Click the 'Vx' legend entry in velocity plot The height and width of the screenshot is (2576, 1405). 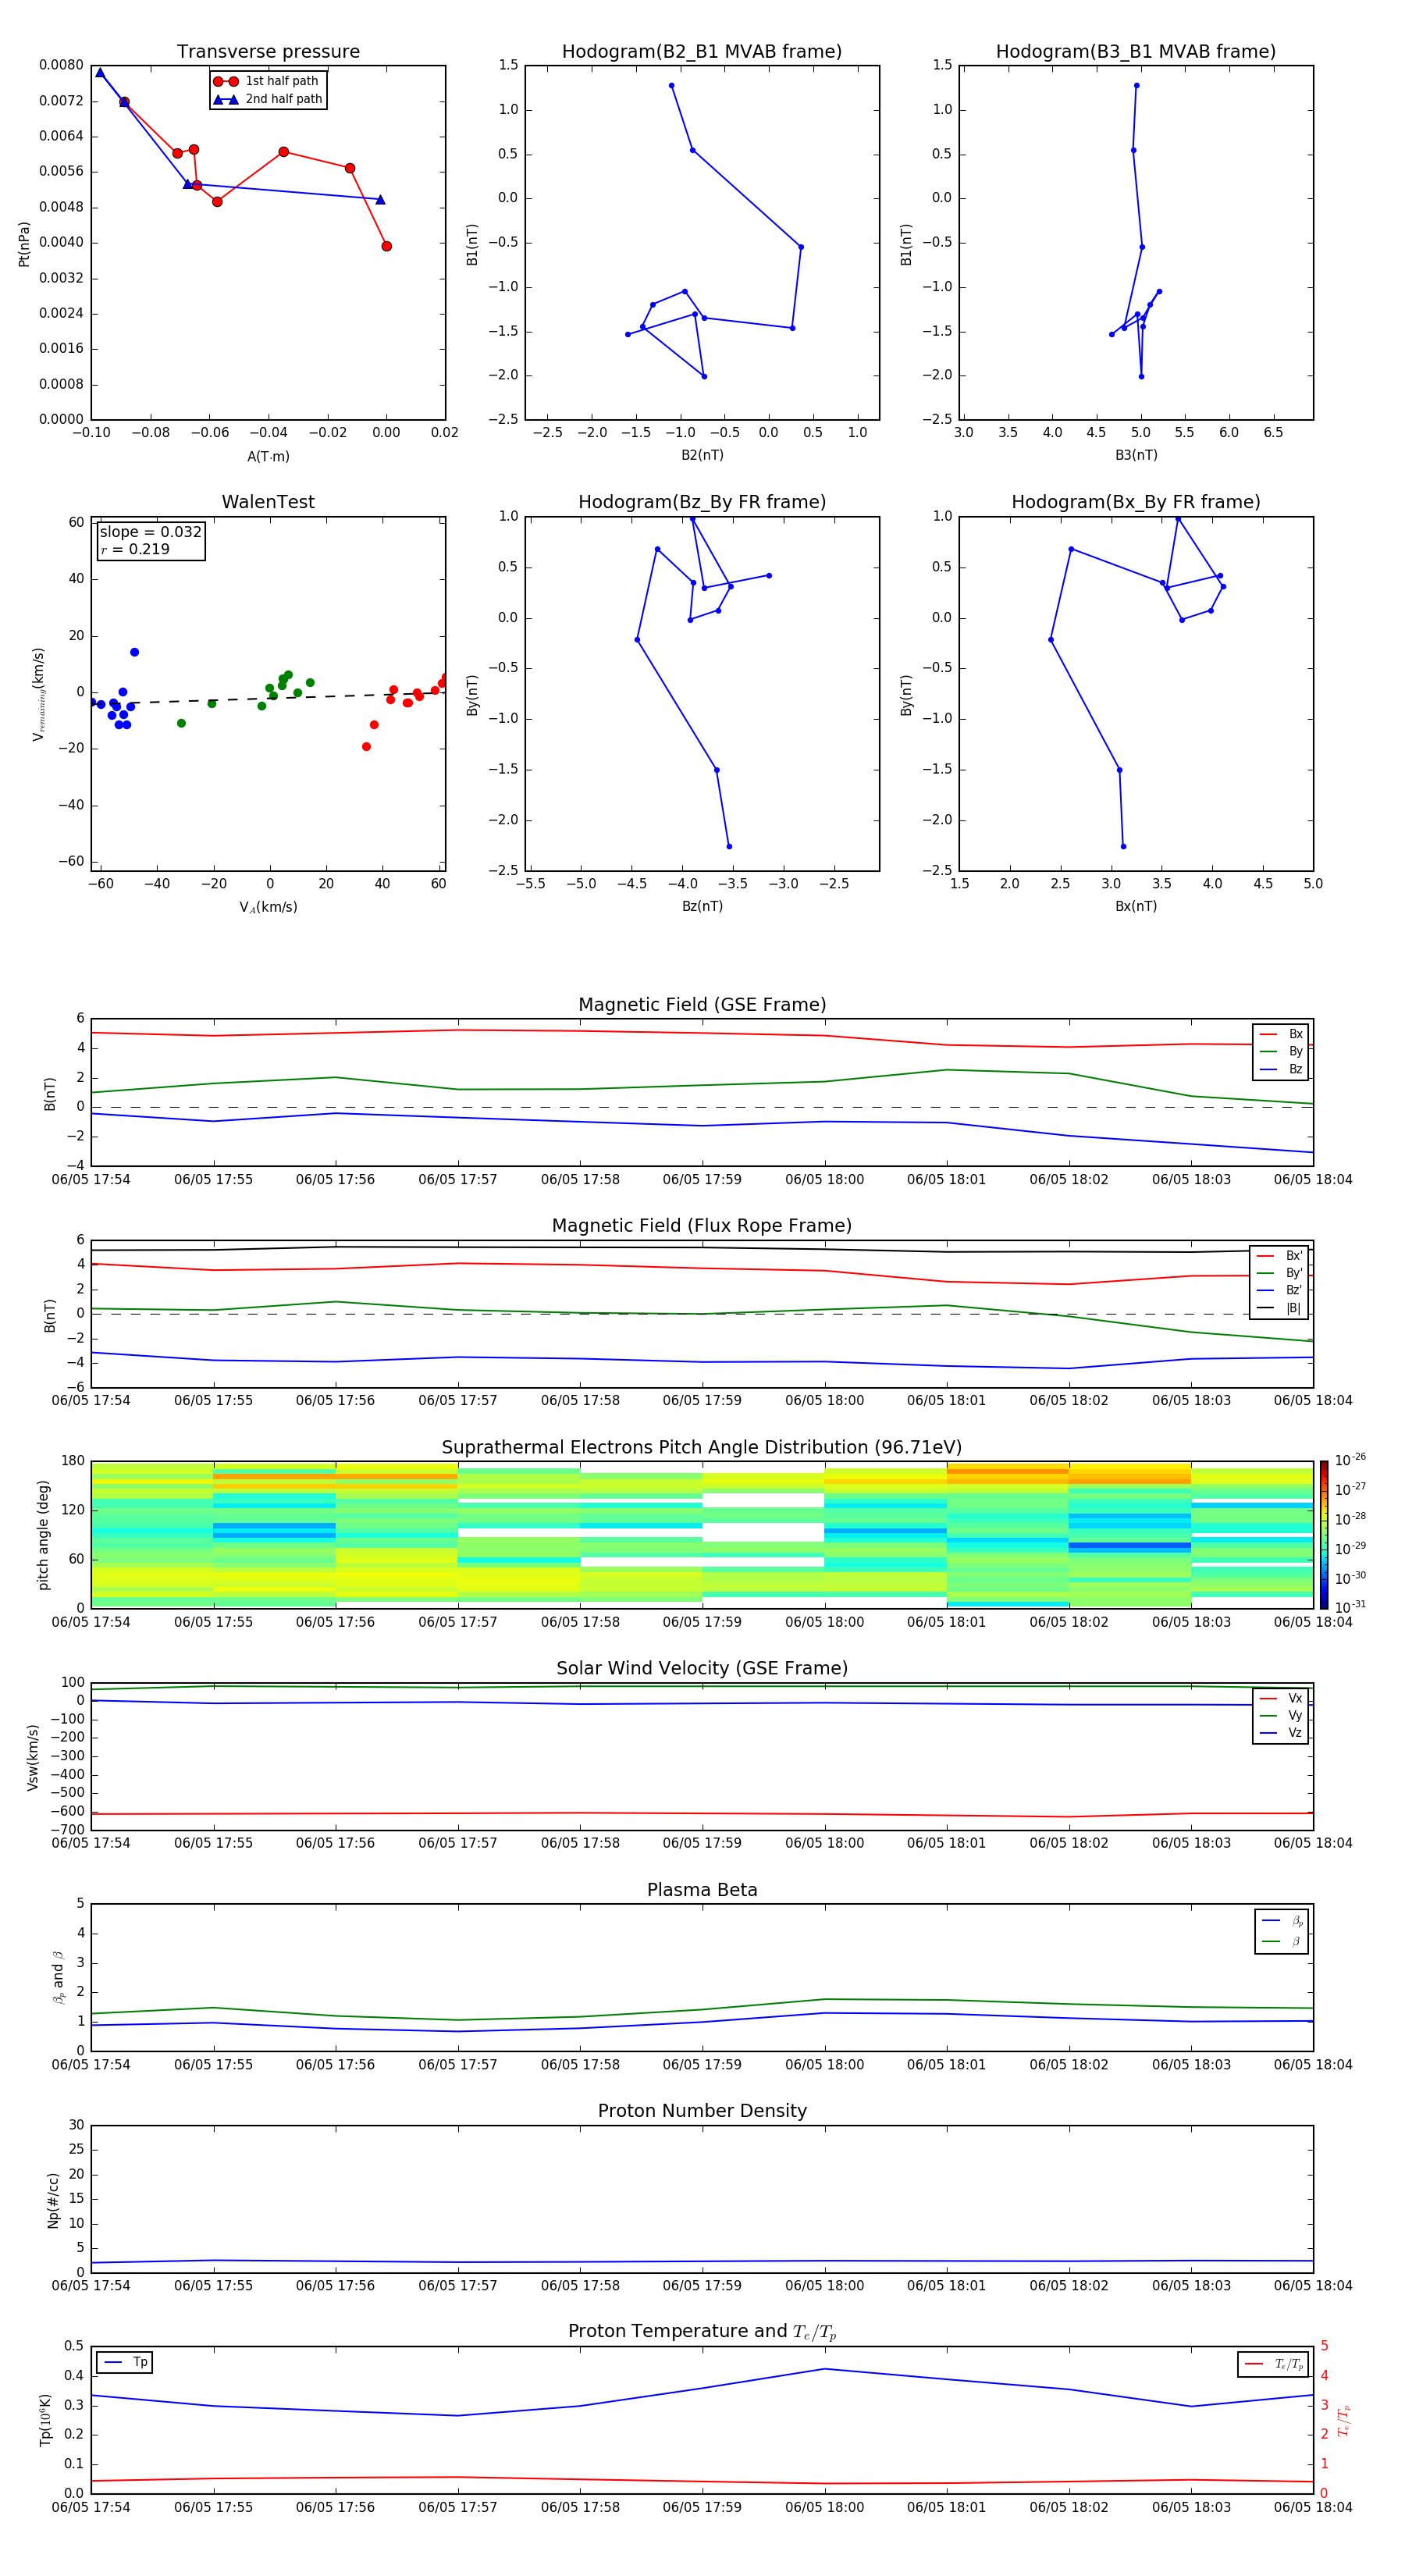[1281, 1698]
